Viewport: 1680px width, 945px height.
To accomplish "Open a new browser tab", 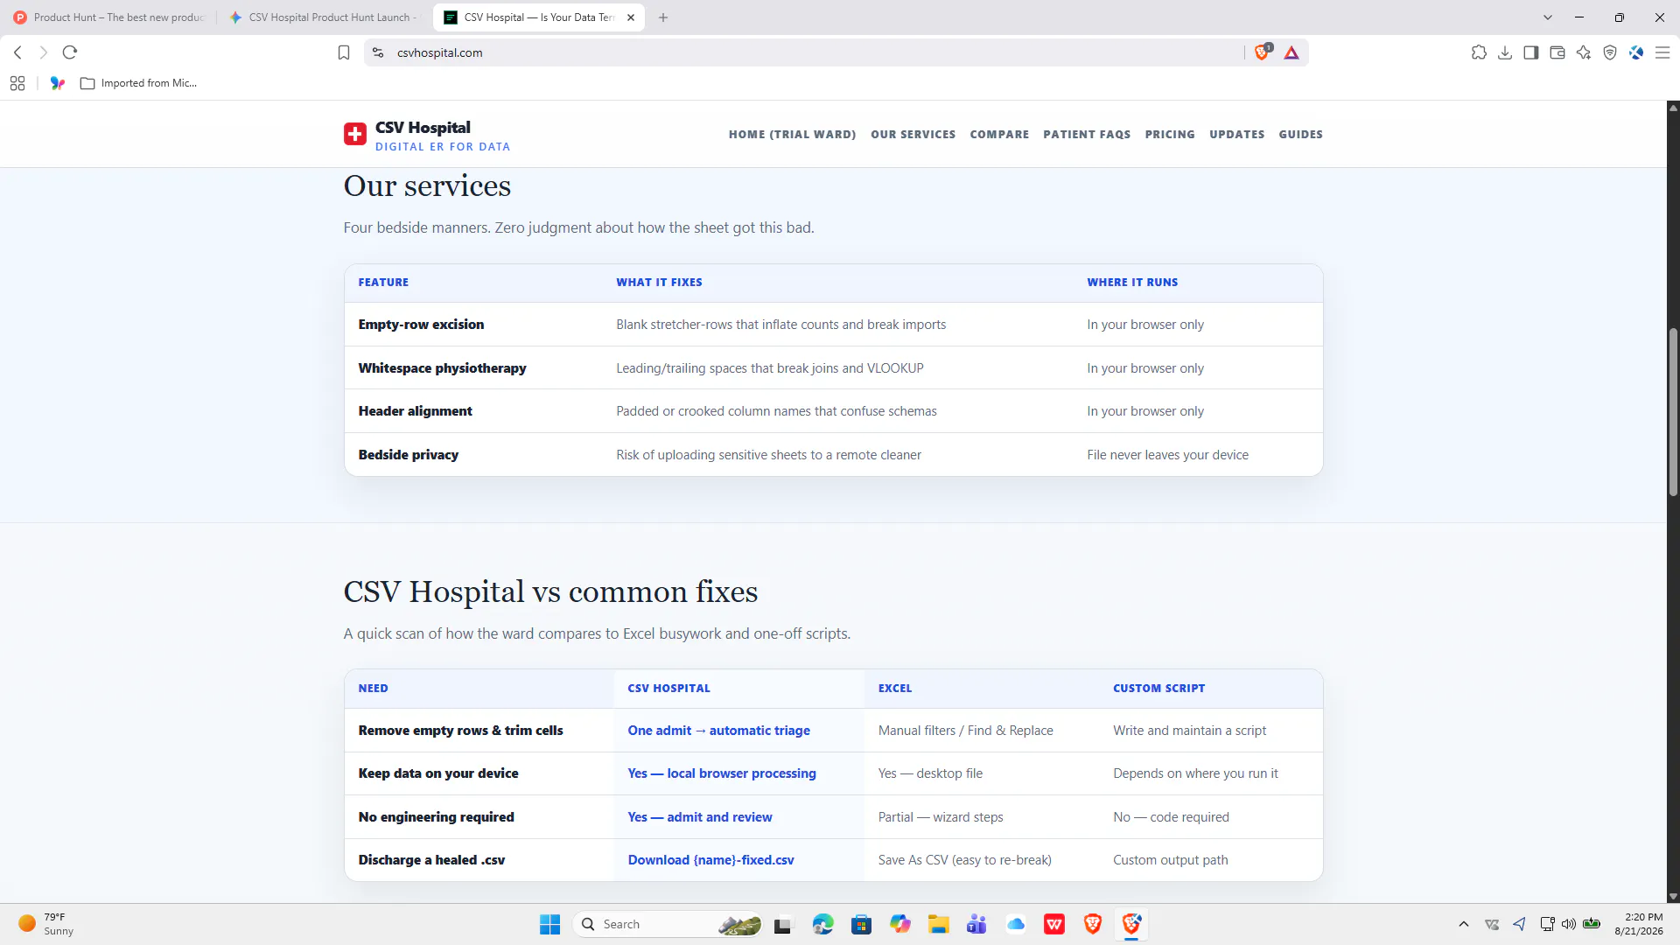I will point(663,17).
